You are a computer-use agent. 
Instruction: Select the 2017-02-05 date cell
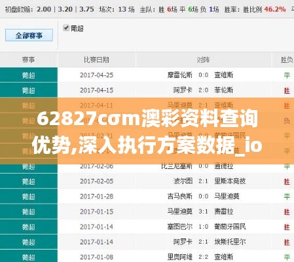pyautogui.click(x=96, y=181)
